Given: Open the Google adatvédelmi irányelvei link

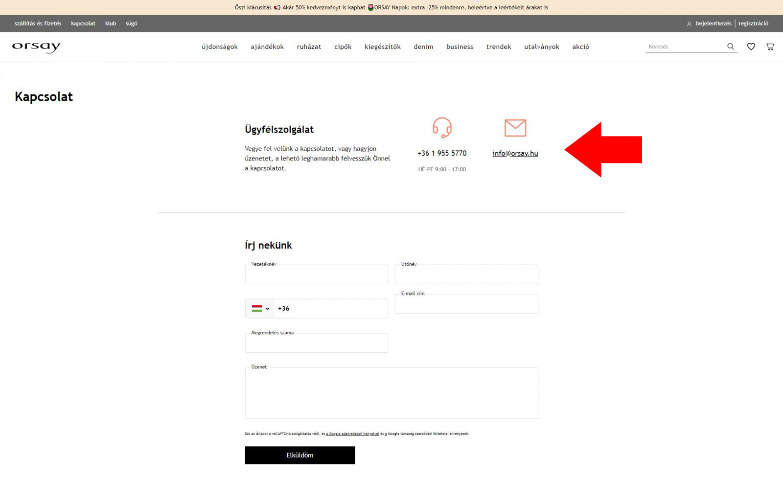Looking at the screenshot, I should tap(353, 433).
